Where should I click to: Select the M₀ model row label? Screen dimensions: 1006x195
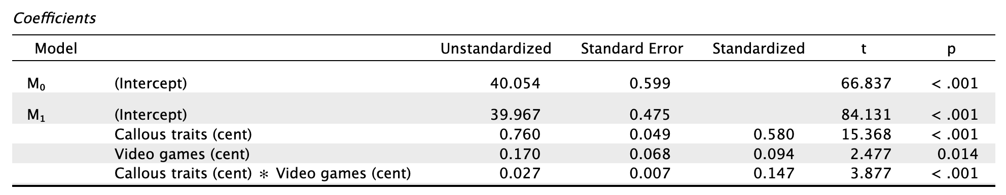(x=37, y=84)
